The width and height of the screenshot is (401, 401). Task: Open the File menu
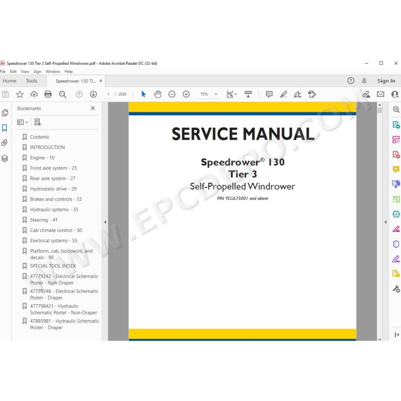tap(3, 72)
